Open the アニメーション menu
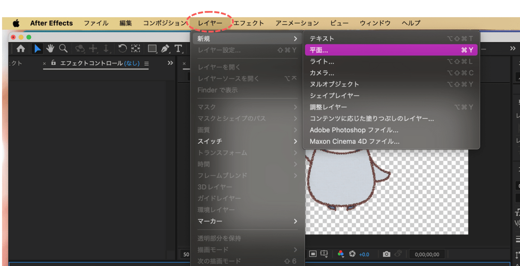 (x=297, y=23)
